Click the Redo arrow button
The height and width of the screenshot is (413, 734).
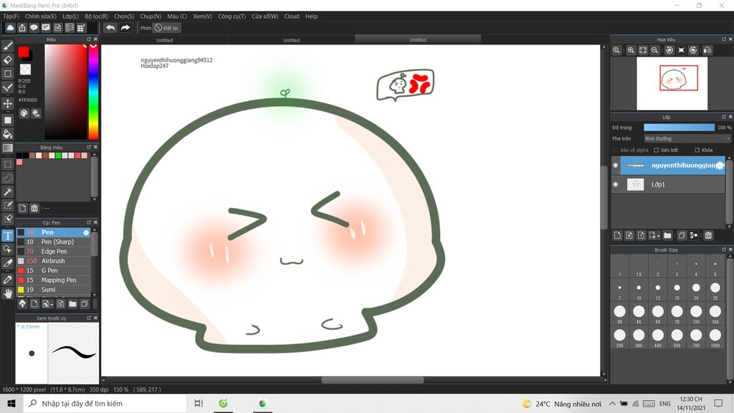(x=125, y=28)
